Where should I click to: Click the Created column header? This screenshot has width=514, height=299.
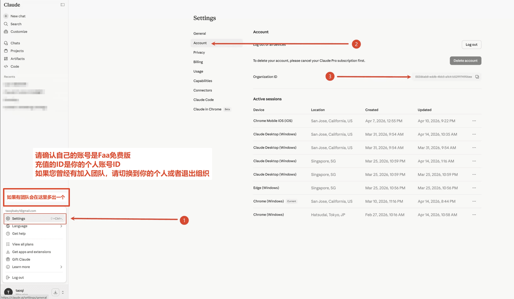tap(372, 110)
